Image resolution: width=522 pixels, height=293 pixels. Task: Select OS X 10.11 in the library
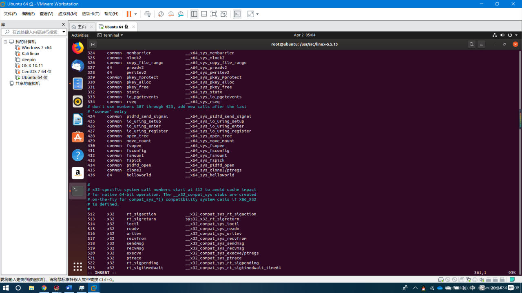point(32,66)
